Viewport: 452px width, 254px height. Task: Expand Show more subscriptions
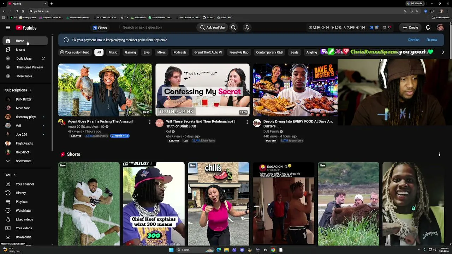(x=24, y=161)
